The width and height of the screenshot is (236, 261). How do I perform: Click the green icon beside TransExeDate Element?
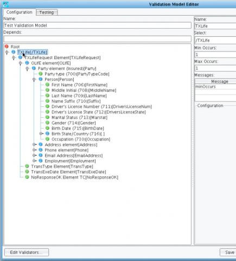(27, 171)
